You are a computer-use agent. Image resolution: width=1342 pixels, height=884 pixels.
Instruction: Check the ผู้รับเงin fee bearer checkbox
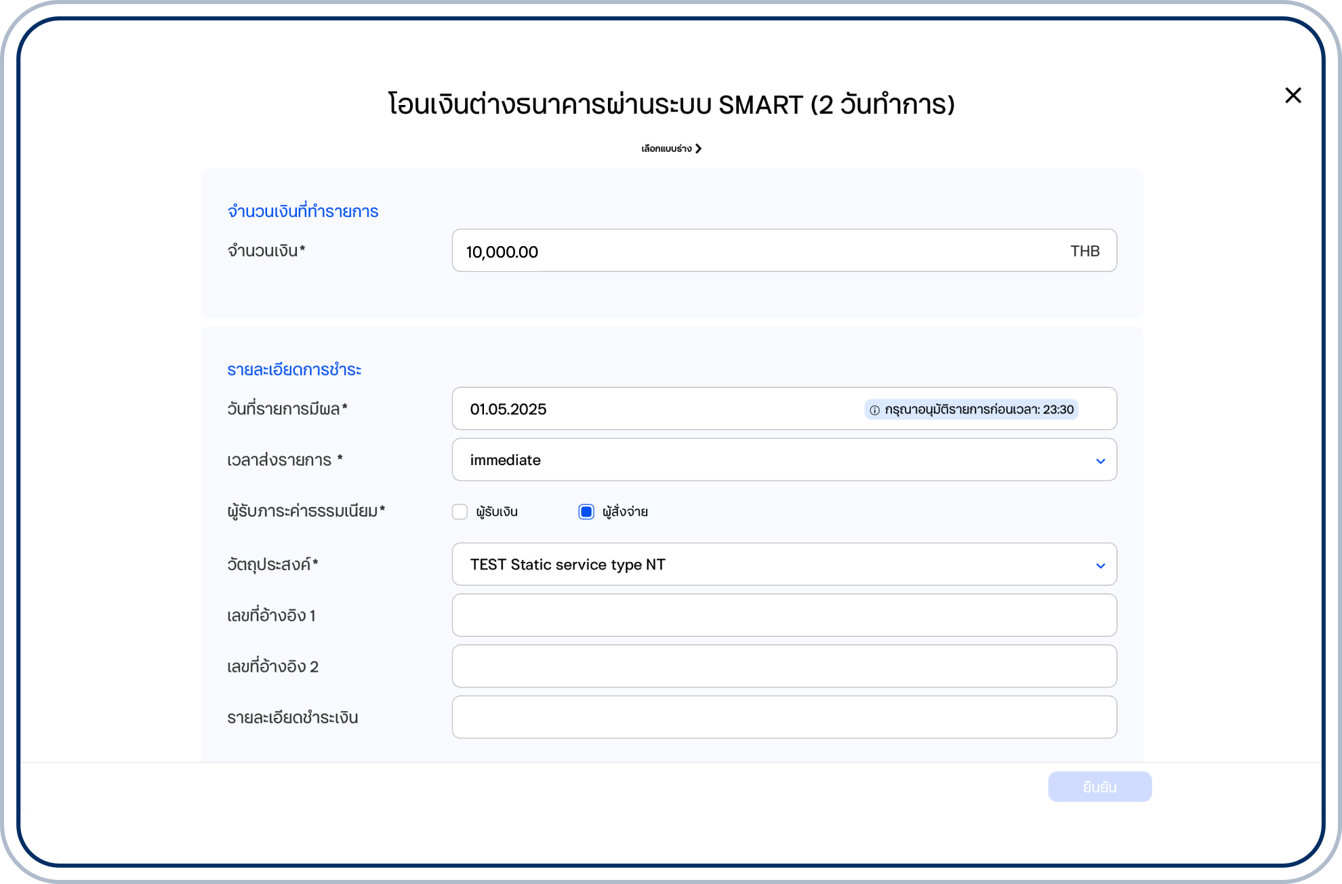460,512
